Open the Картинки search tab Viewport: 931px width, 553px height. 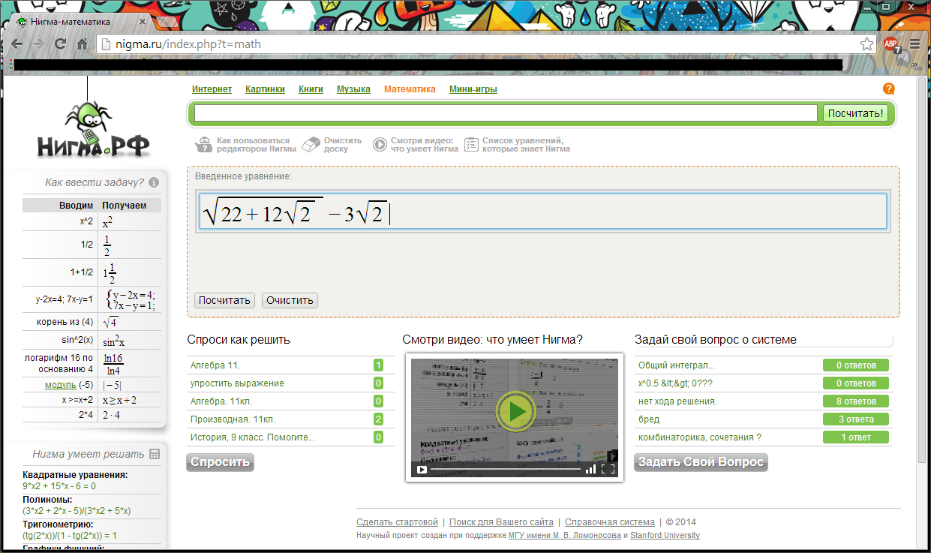click(265, 89)
